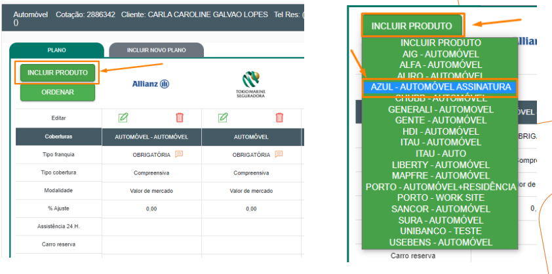Click OBRIGATÓRIA text in the Allianz column
Viewport: 552px width, 274px height.
[151, 155]
